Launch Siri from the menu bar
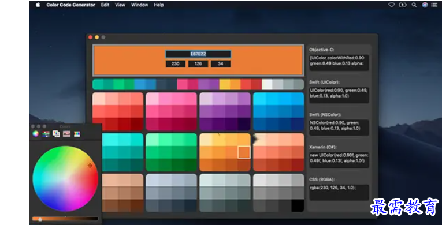Viewport: 442px width, 225px height. click(x=425, y=5)
